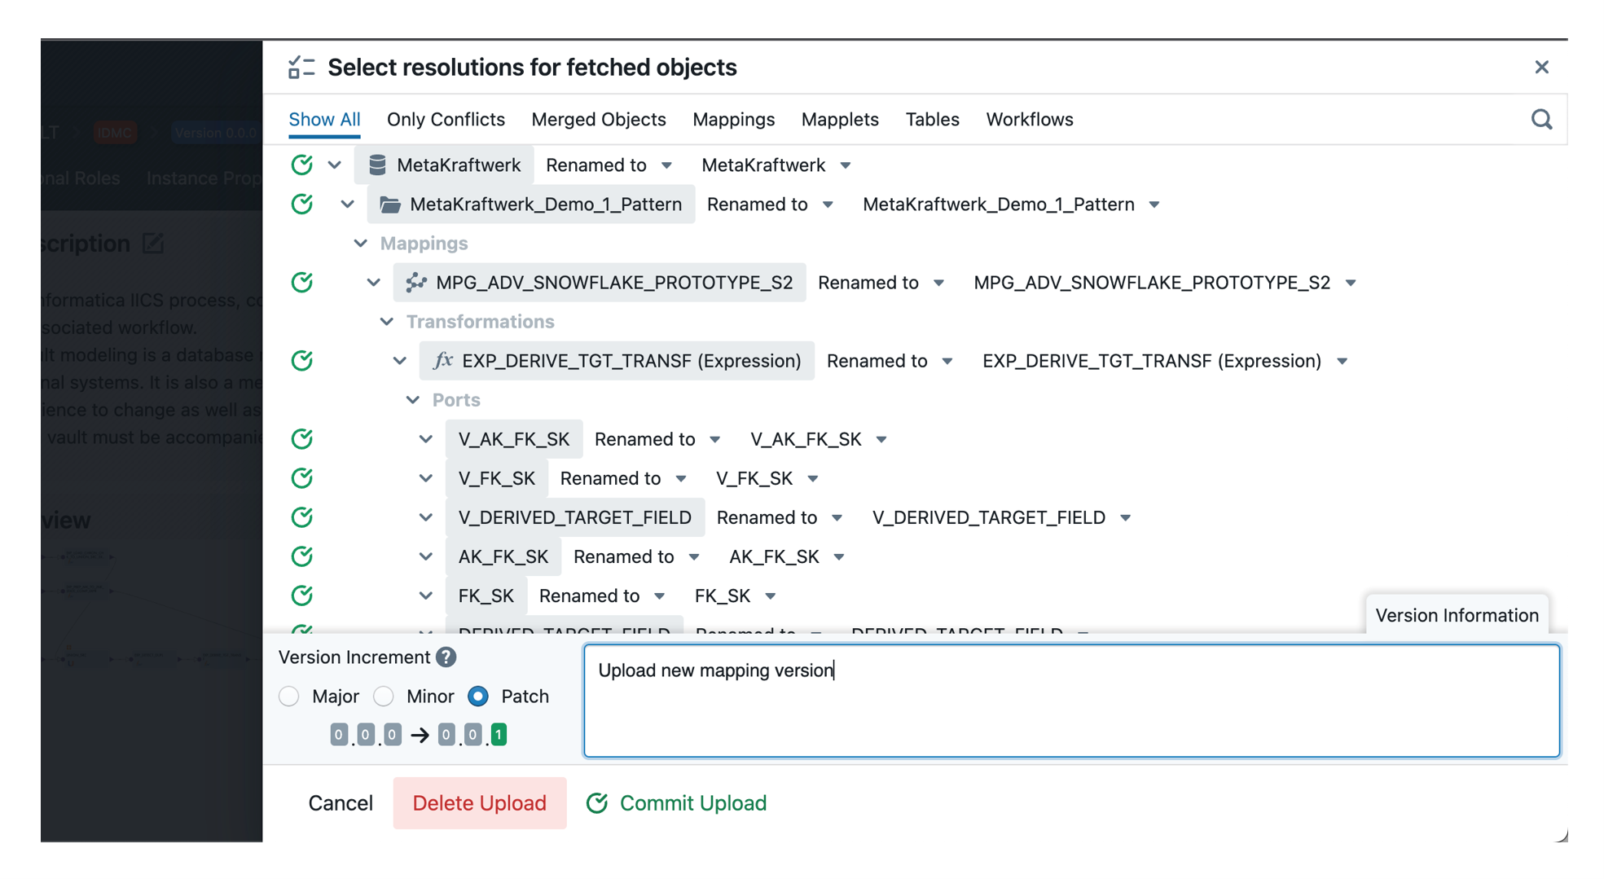Collapse the Mappings section
The image size is (1604, 879).
coord(361,244)
